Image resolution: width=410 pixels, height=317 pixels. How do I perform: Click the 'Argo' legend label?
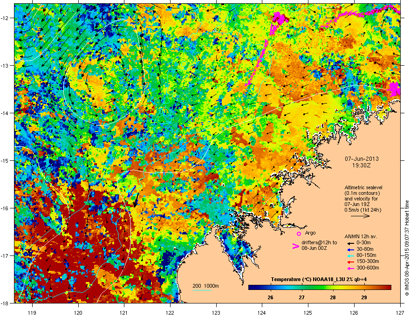(x=310, y=233)
